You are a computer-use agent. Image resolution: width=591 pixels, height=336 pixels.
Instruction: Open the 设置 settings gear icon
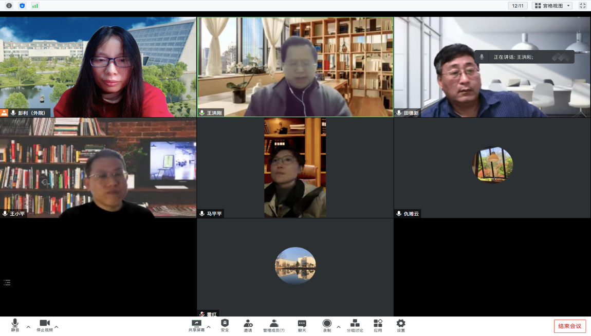pos(401,324)
